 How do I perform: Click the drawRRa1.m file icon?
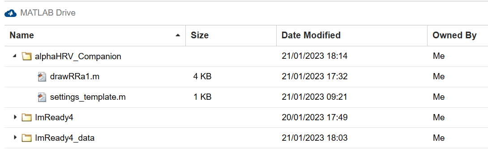point(42,77)
